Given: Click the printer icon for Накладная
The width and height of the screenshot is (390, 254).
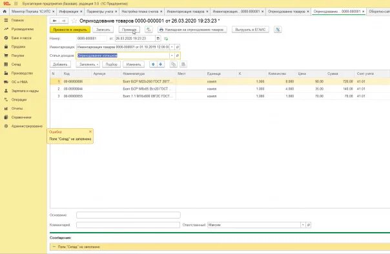Looking at the screenshot, I should (x=161, y=30).
